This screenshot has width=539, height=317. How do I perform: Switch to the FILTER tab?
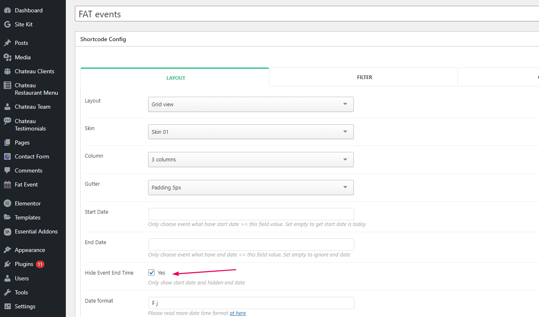[364, 77]
